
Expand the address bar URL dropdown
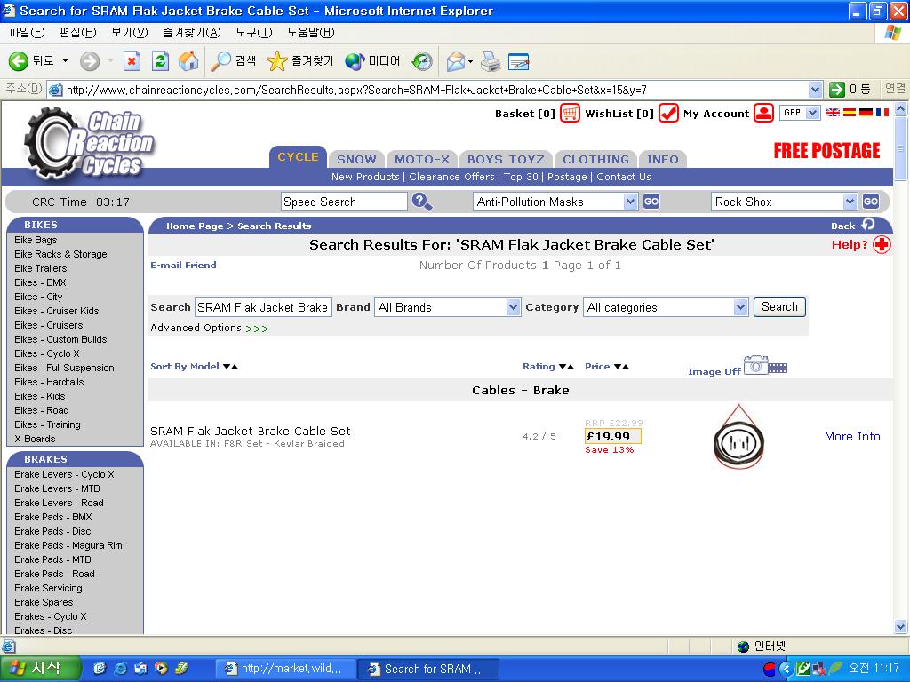point(815,90)
